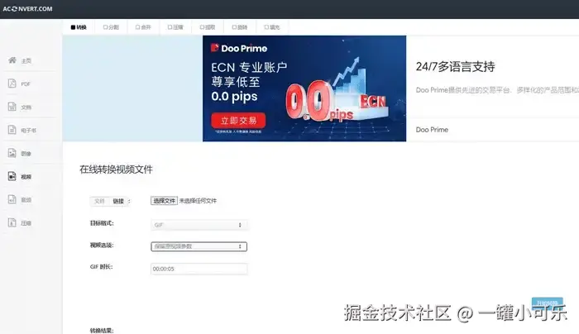
Task: Click the 转换结果 results label
Action: 102,331
